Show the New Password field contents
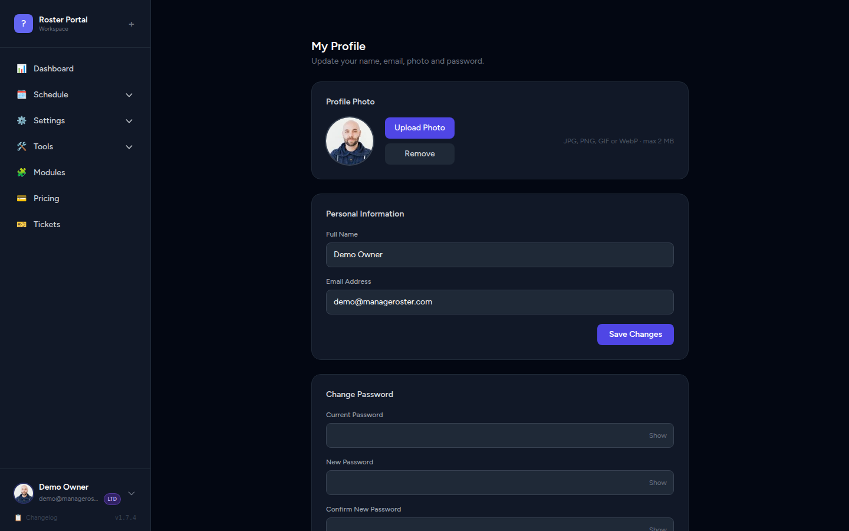This screenshot has width=849, height=531. click(657, 483)
